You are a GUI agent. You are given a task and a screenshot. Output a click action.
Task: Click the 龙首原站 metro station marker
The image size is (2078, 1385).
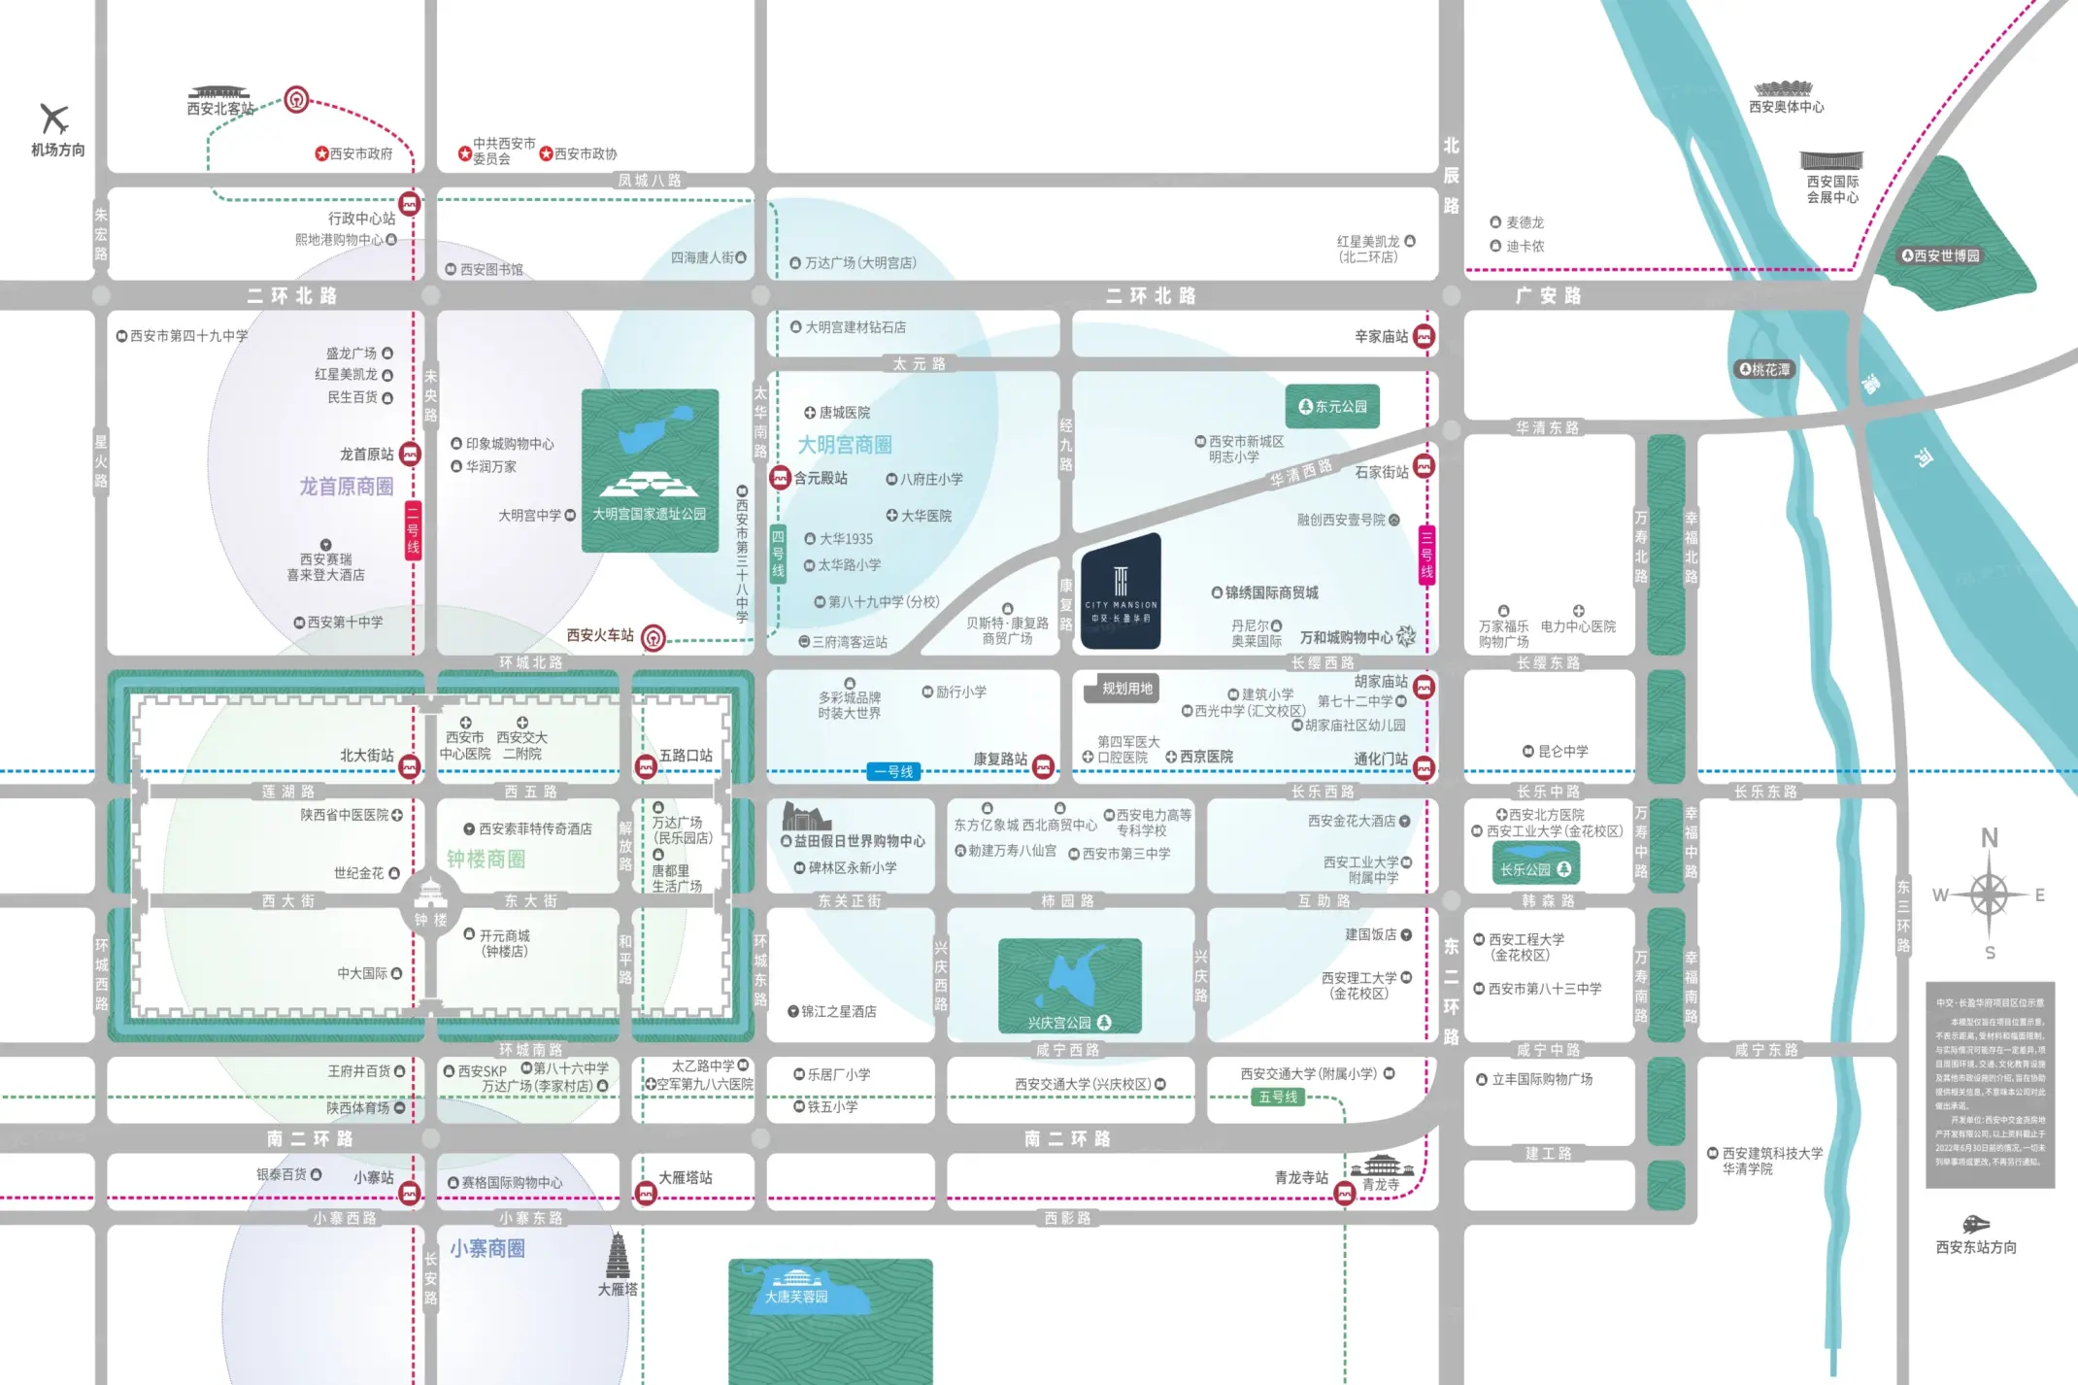click(x=411, y=455)
